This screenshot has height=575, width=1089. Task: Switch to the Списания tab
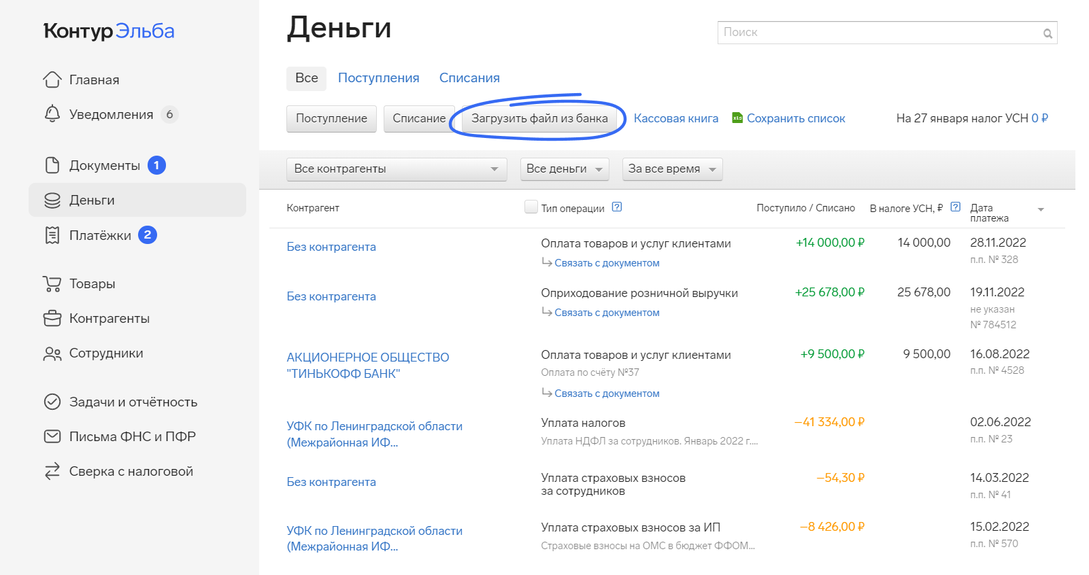pos(469,78)
